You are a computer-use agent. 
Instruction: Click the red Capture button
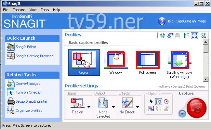pyautogui.click(x=196, y=108)
